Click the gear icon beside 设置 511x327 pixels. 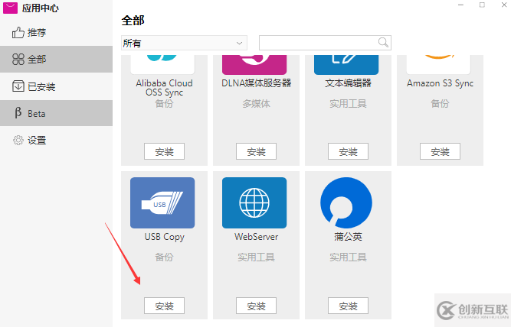click(18, 140)
